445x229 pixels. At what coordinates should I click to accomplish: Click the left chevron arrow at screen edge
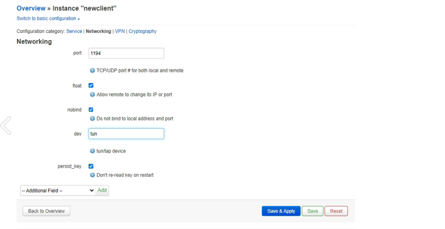click(x=5, y=126)
